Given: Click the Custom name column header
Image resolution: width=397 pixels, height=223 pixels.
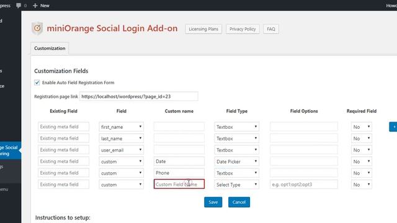Looking at the screenshot, I should (179, 111).
